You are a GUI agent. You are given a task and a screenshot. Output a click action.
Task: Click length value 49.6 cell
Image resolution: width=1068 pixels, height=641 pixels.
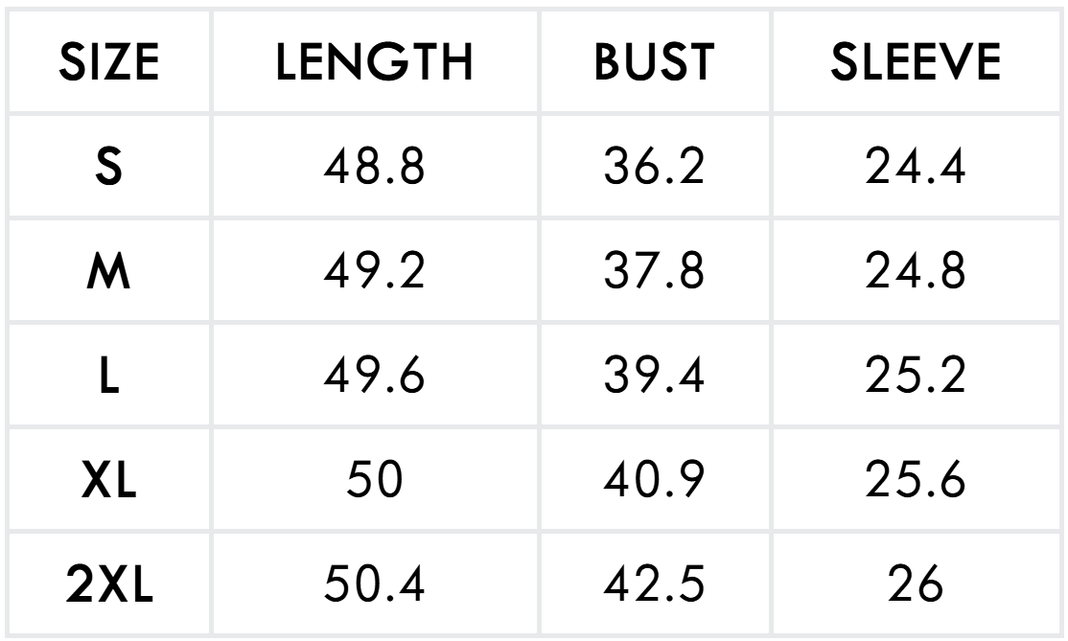(x=374, y=376)
